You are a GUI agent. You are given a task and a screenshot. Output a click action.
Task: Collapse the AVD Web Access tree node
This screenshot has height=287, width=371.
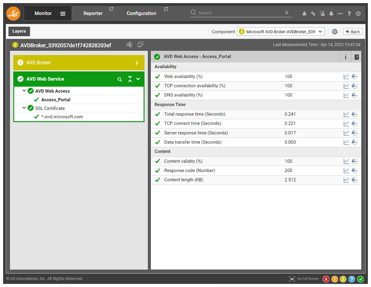[x=24, y=91]
